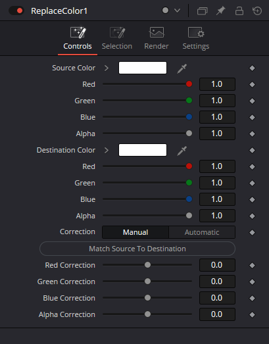Click the Blue Correction value field
This screenshot has width=269, height=344.
[217, 298]
